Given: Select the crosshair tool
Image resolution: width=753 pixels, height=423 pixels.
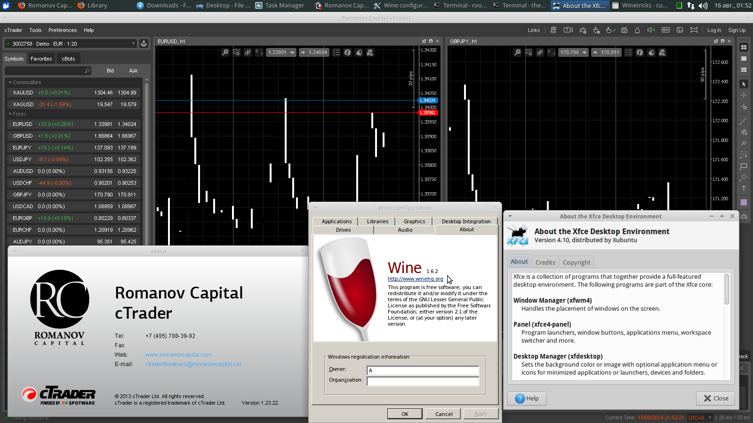Looking at the screenshot, I should pos(744,95).
